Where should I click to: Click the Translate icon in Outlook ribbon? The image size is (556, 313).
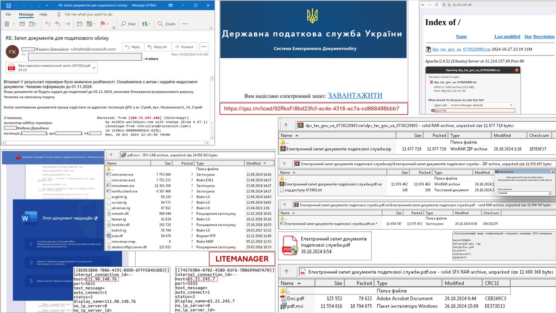coord(146,24)
